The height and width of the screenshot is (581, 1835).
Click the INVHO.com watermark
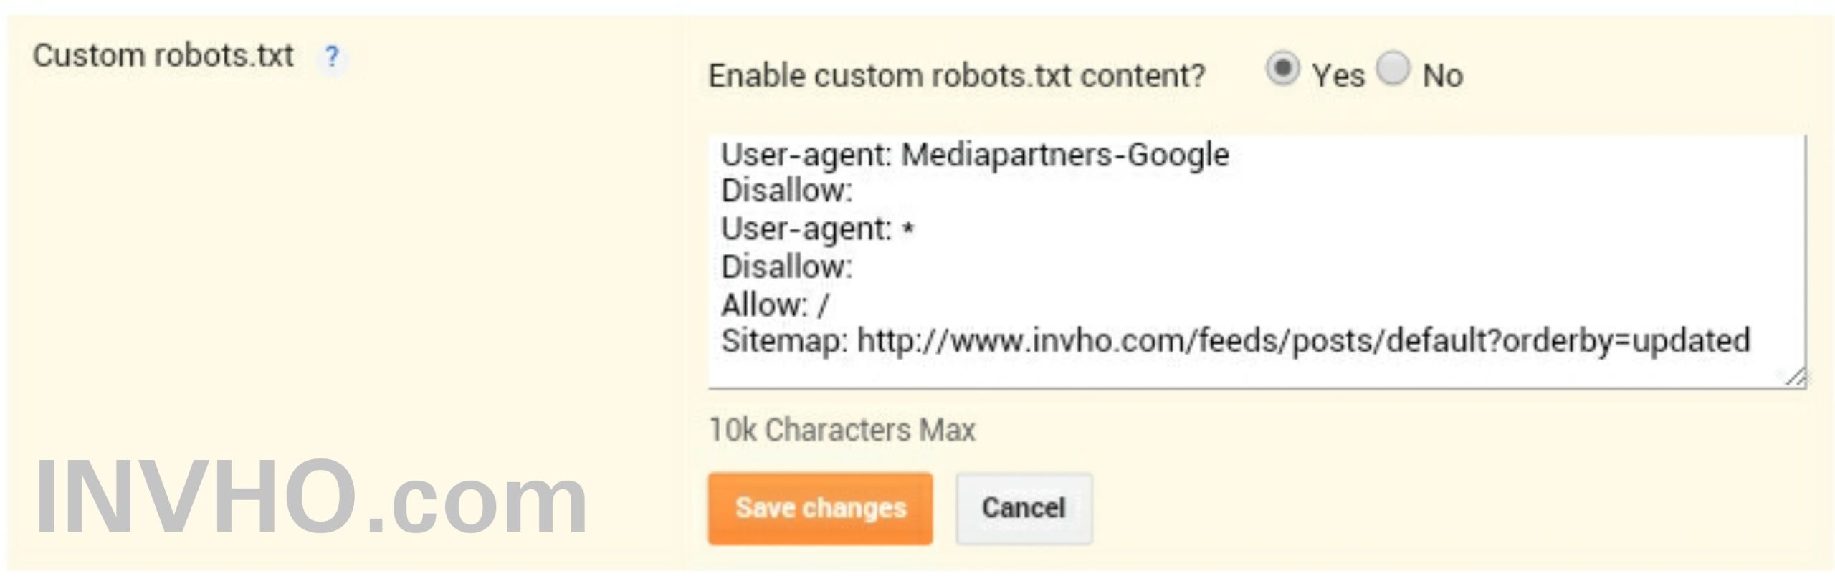tap(311, 498)
